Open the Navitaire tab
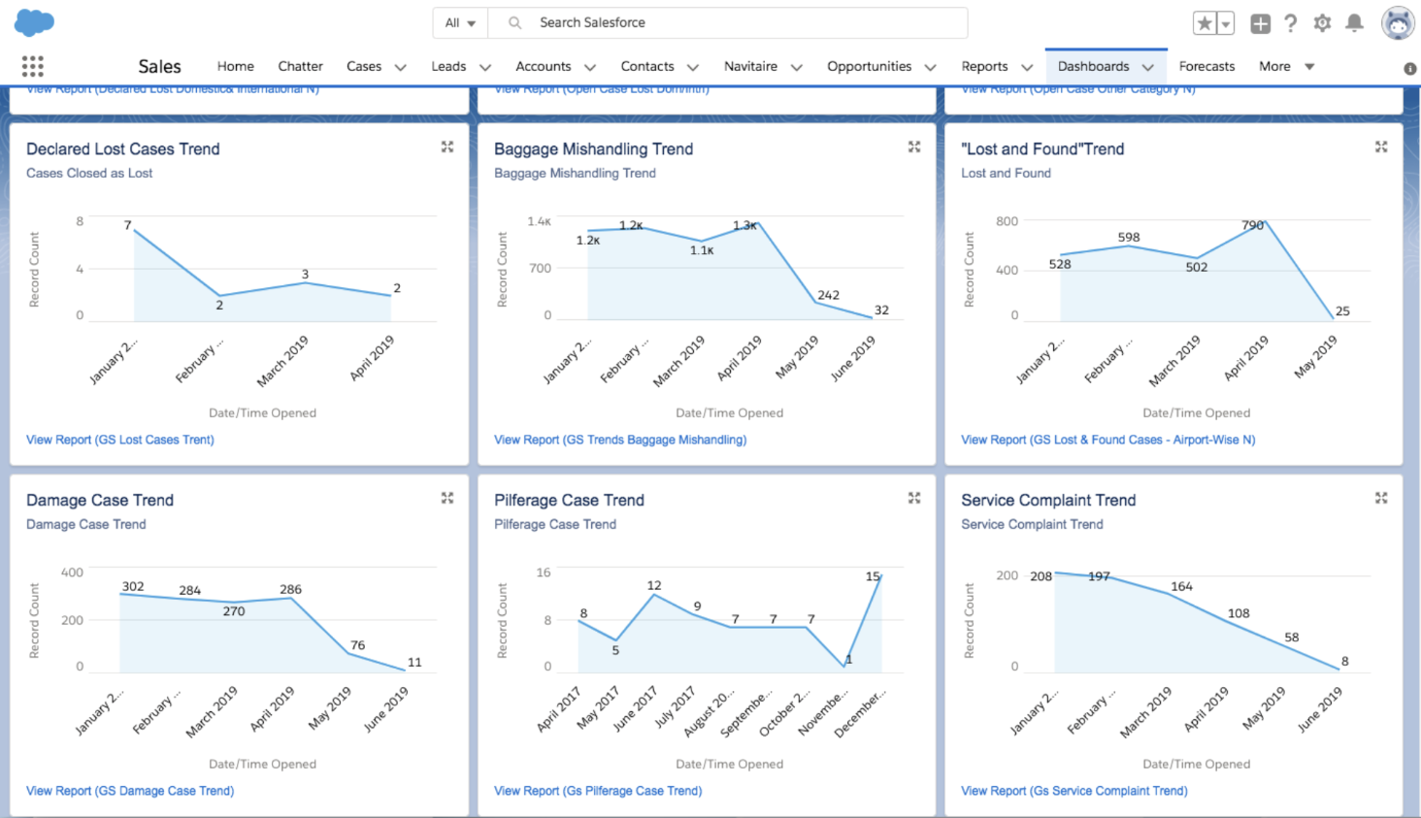Image resolution: width=1421 pixels, height=818 pixels. 750,66
